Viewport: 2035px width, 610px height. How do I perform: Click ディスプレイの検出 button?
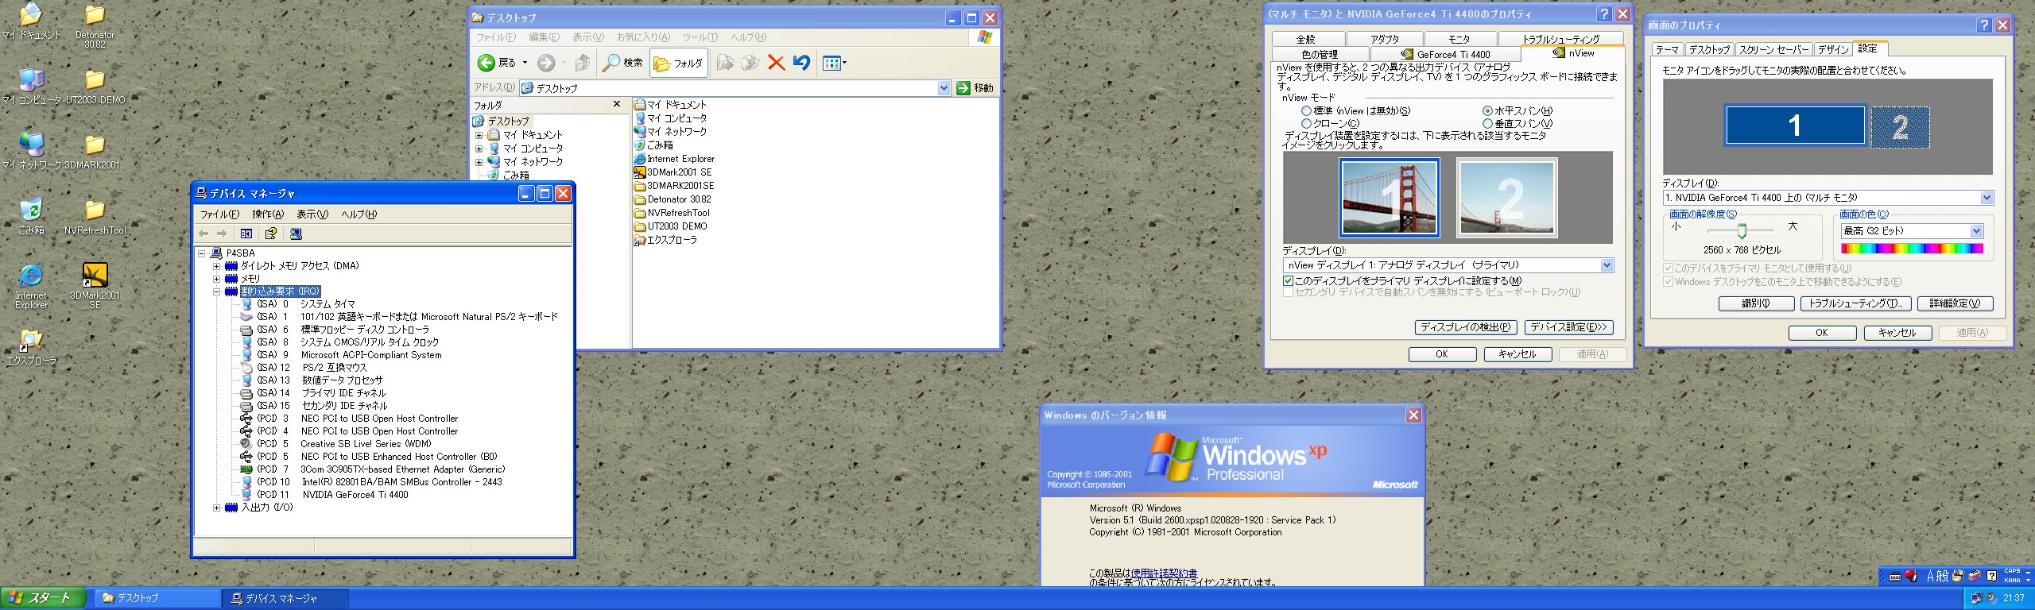pos(1466,327)
